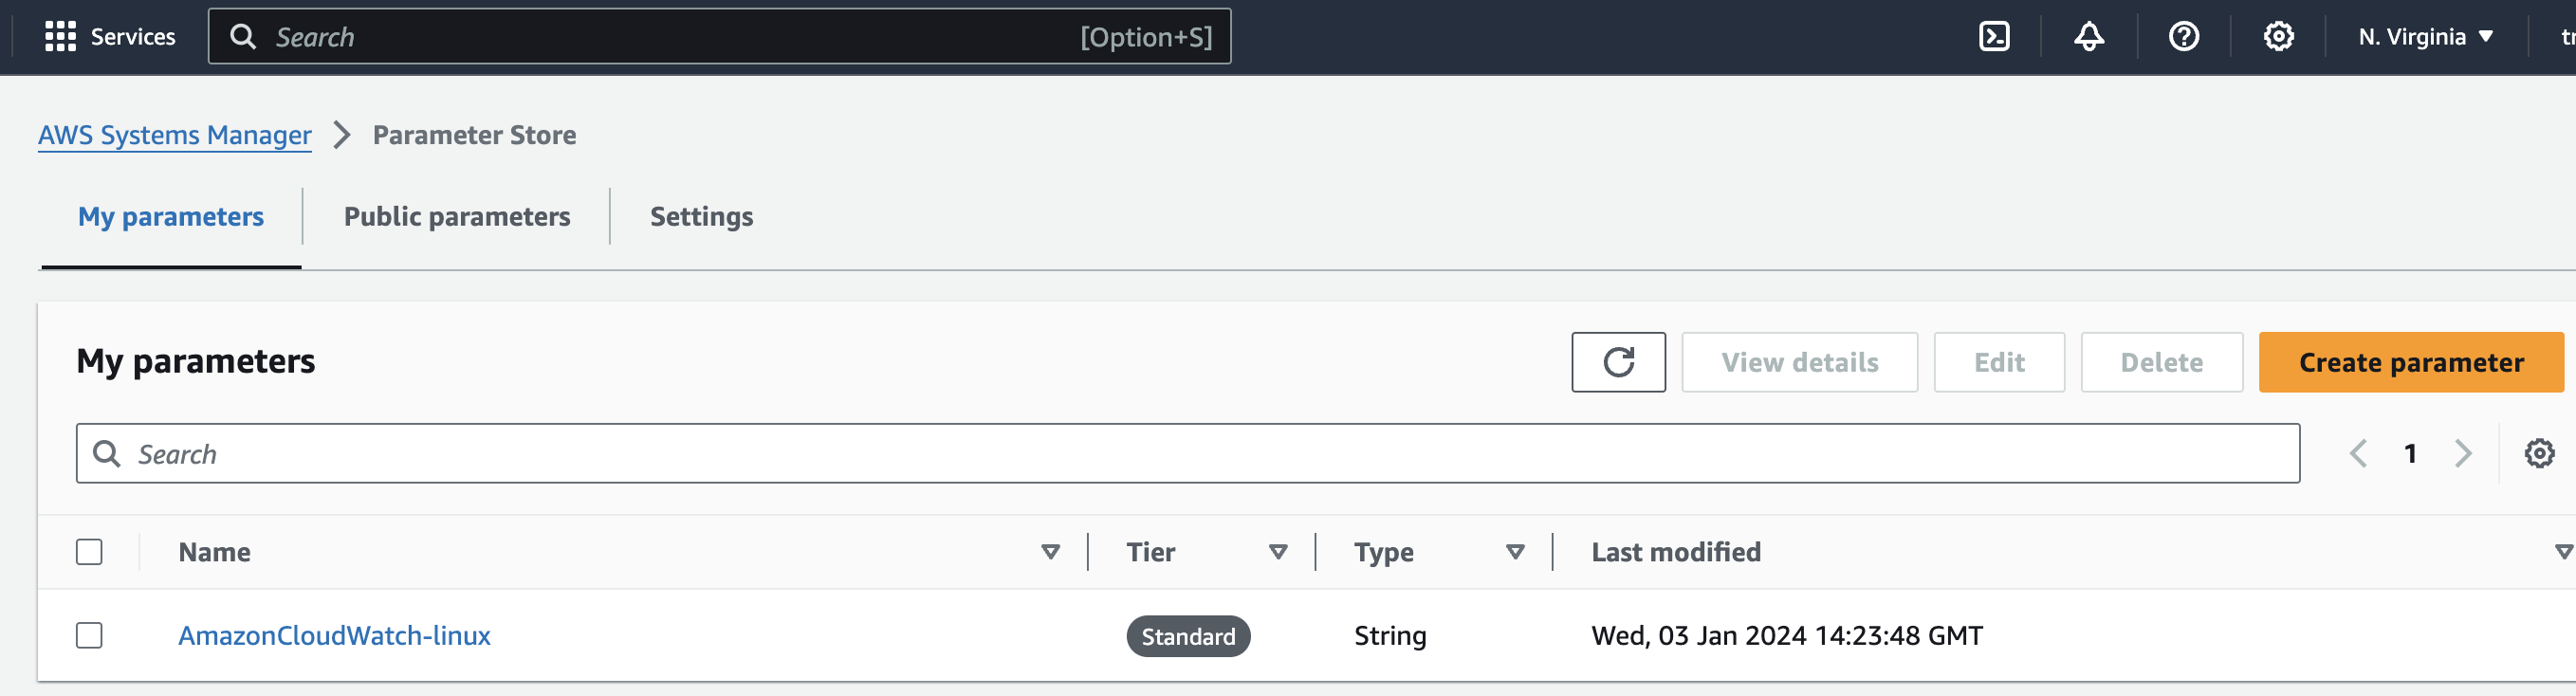
Task: Open the AmazonCloudWatch-linux parameter link
Action: point(334,636)
